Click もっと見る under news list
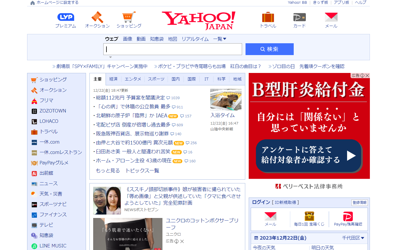The width and height of the screenshot is (397, 250). tap(108, 170)
